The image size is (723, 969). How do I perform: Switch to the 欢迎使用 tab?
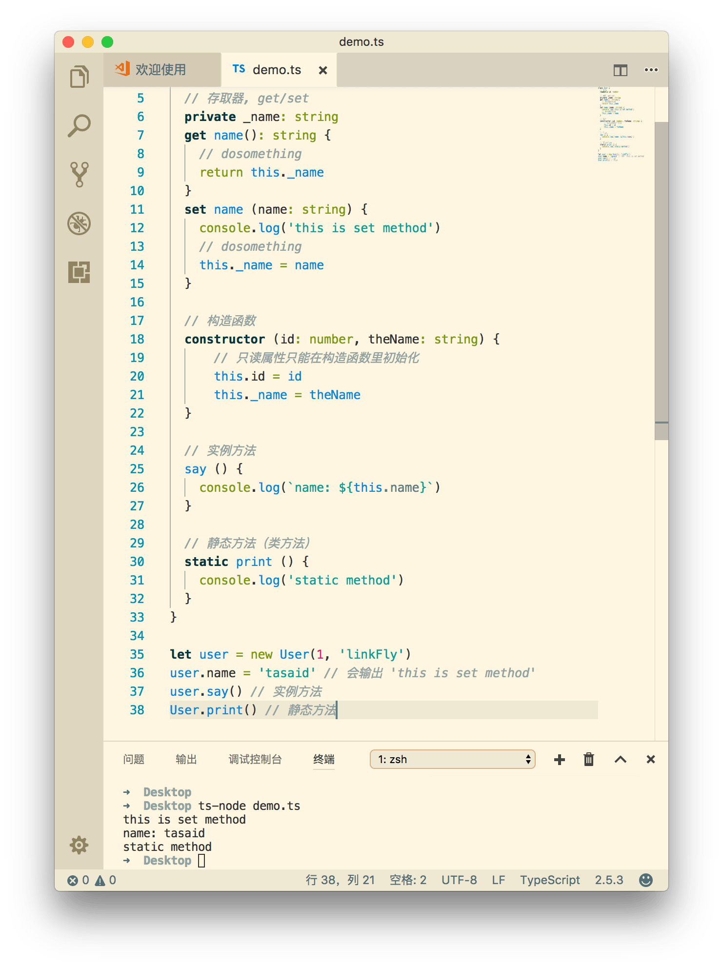161,70
